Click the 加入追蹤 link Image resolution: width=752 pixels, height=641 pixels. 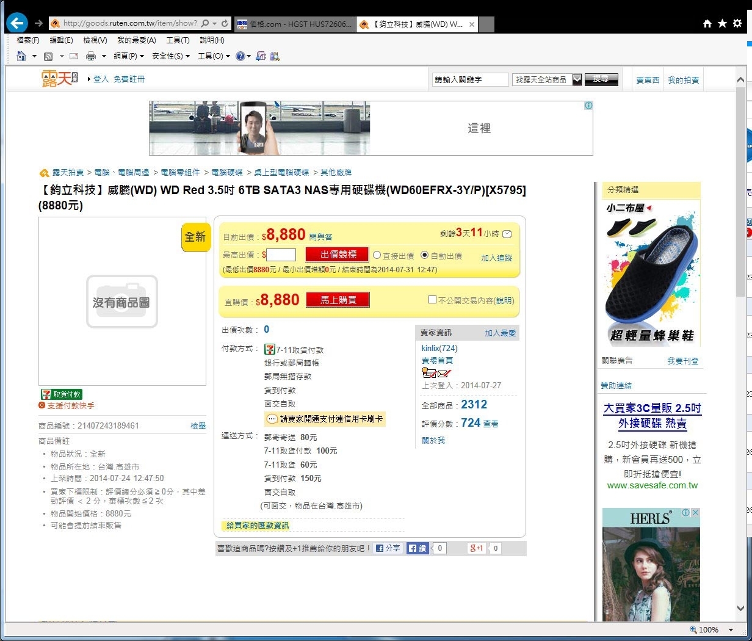click(497, 258)
